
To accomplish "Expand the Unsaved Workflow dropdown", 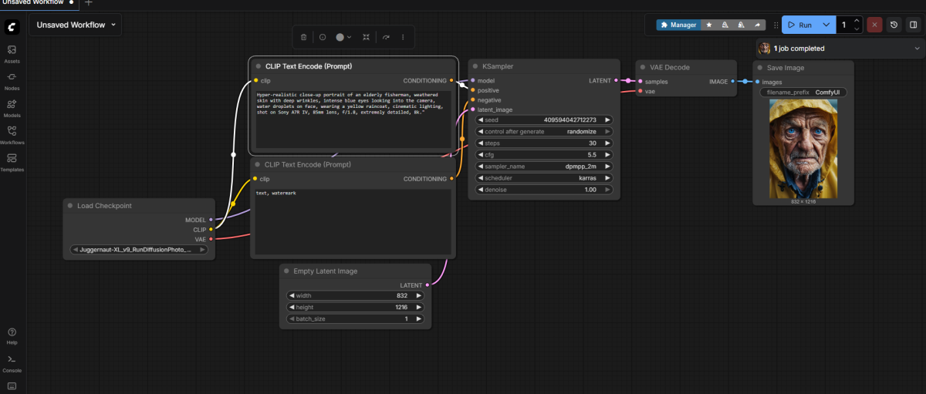I will (x=76, y=25).
